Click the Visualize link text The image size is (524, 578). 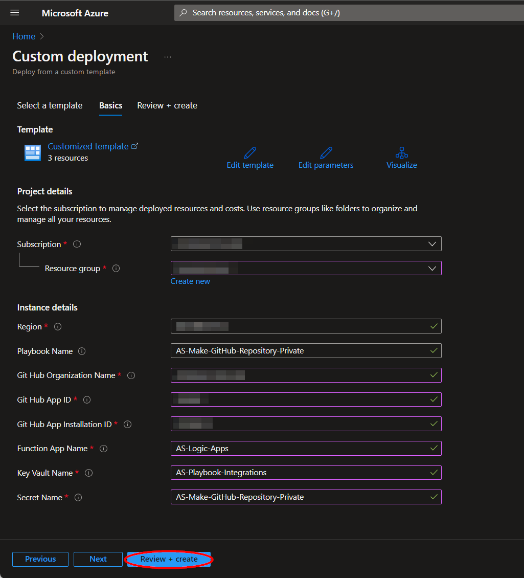pos(402,165)
